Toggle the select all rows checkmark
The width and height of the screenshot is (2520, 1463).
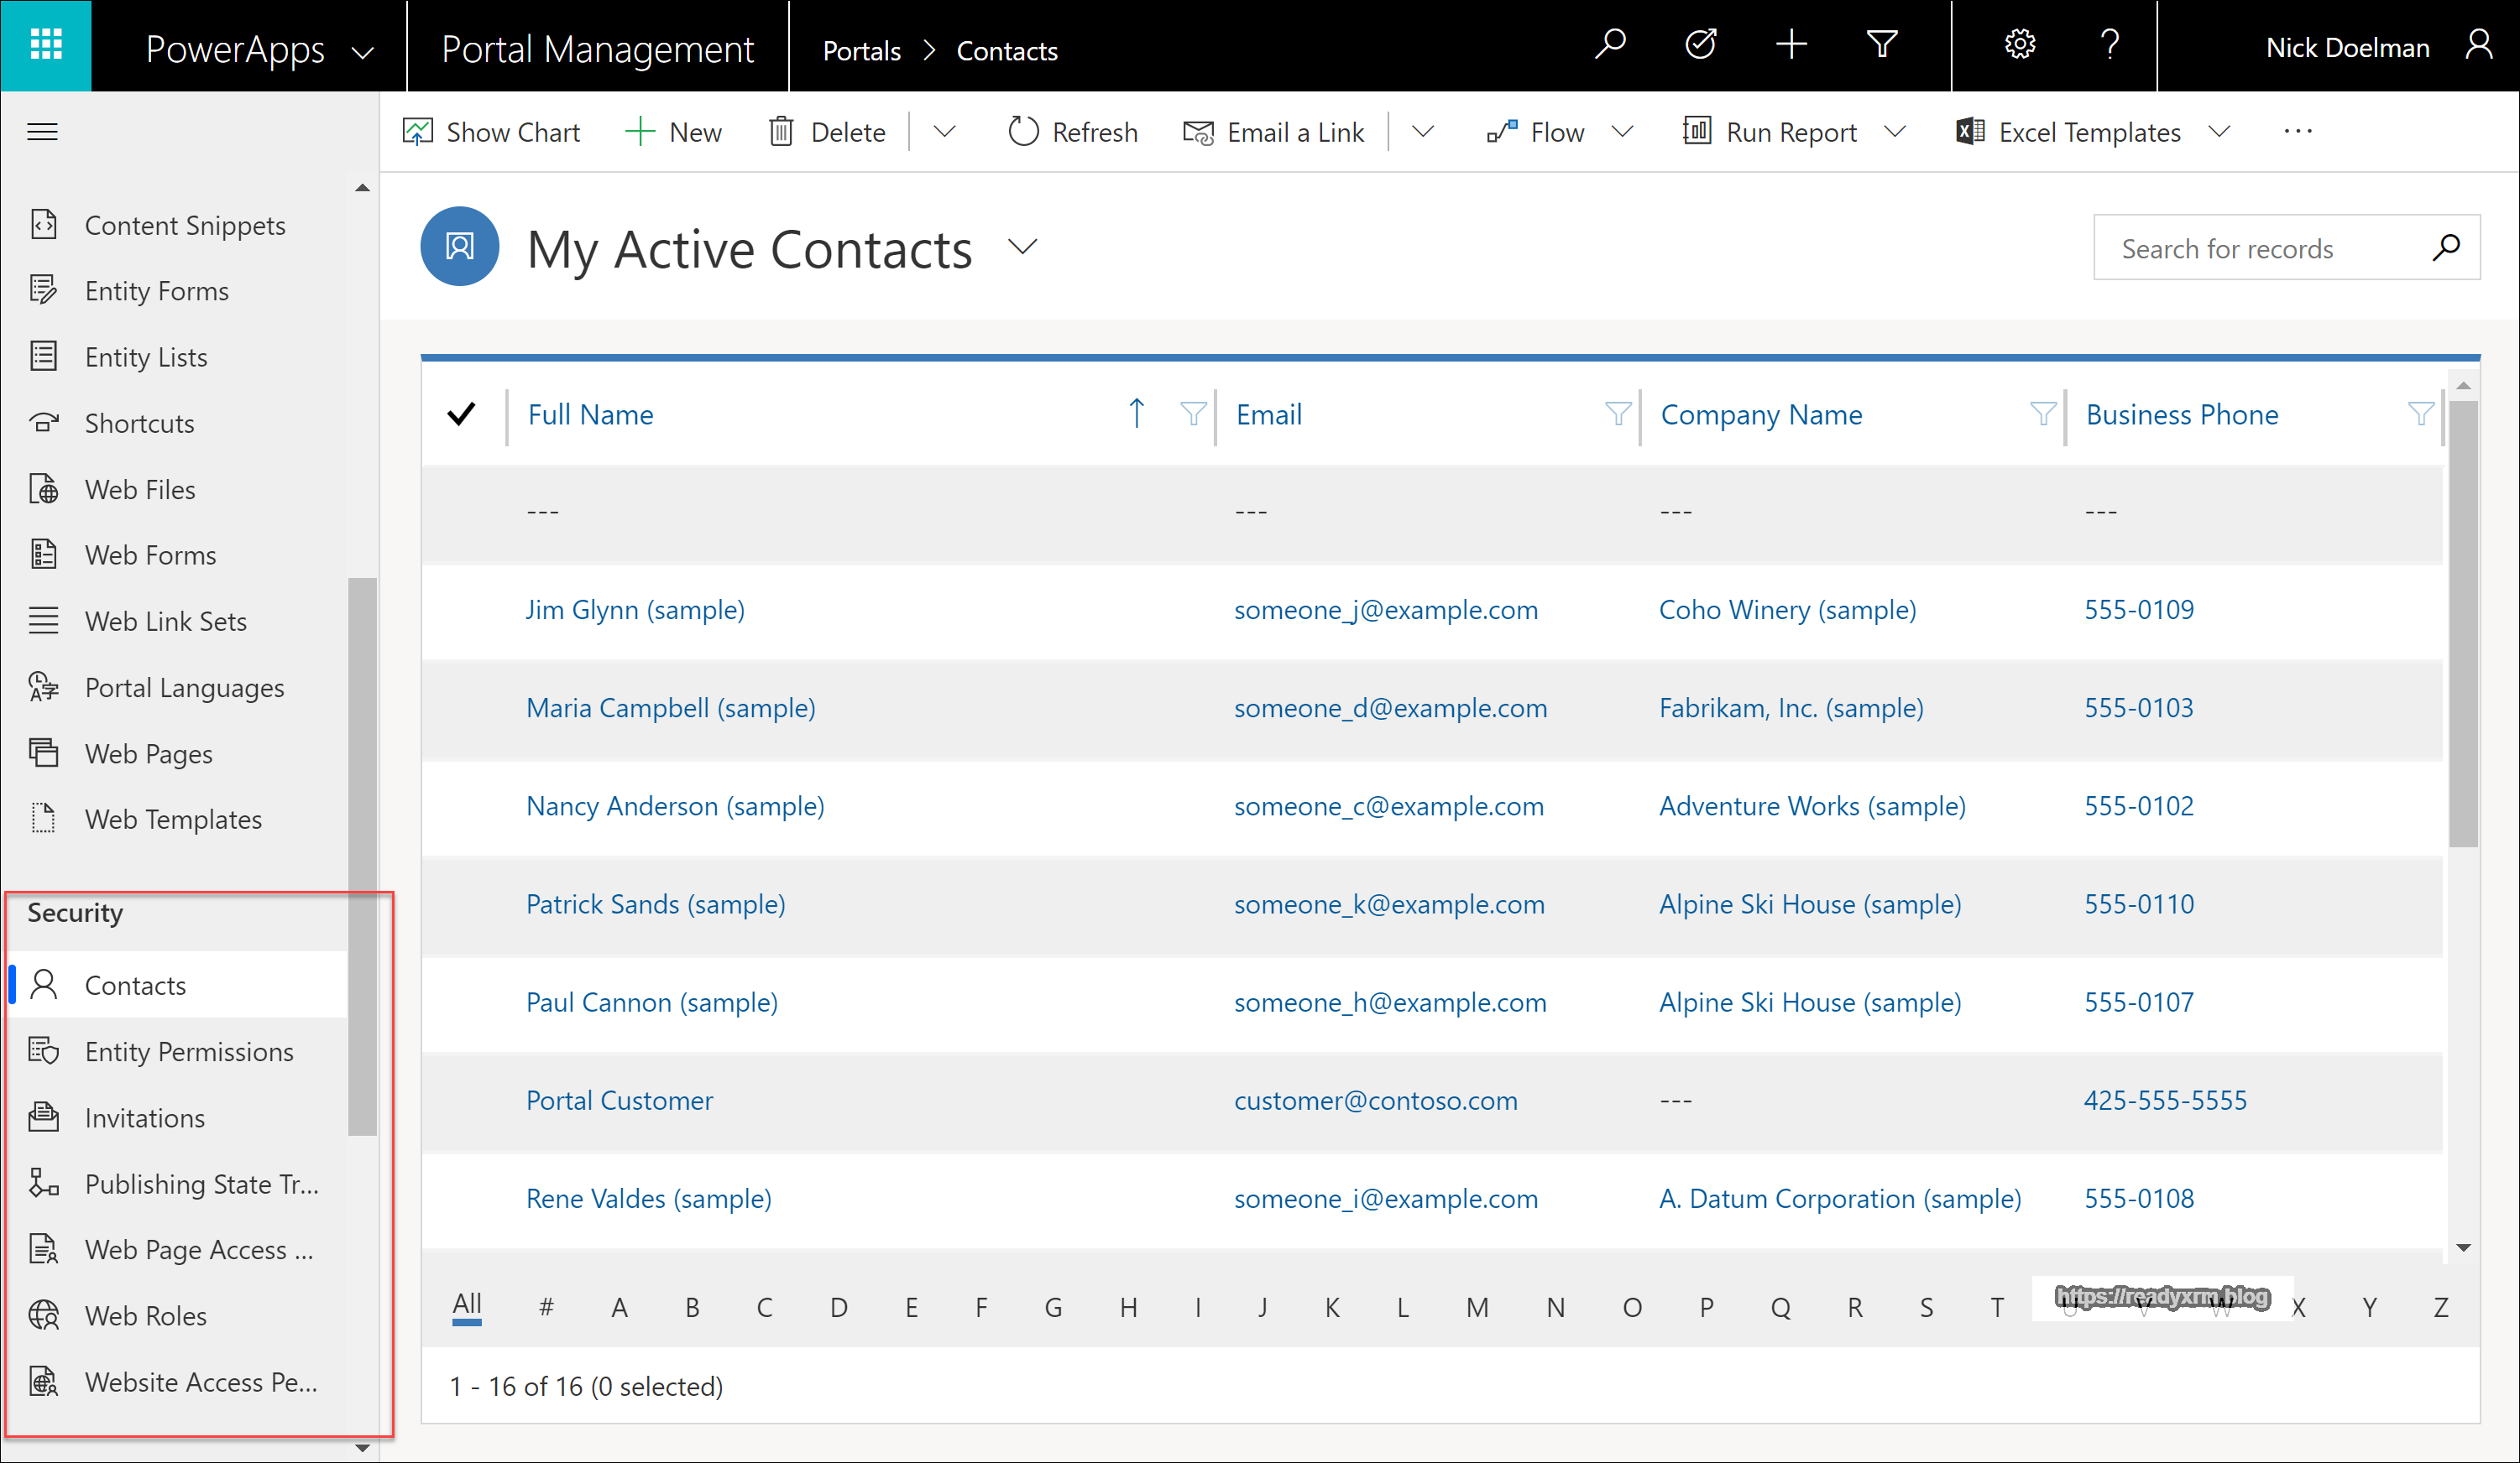point(461,414)
